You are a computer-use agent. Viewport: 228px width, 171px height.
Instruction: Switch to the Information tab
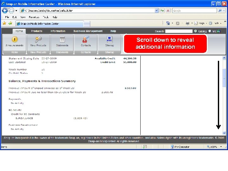coord(58,31)
